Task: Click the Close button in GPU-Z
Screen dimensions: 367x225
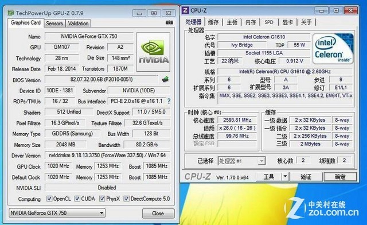Action: pos(158,214)
